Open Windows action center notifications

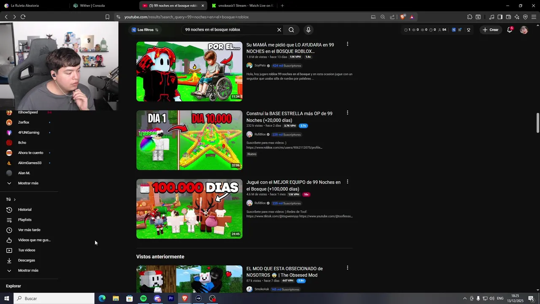tap(531, 299)
